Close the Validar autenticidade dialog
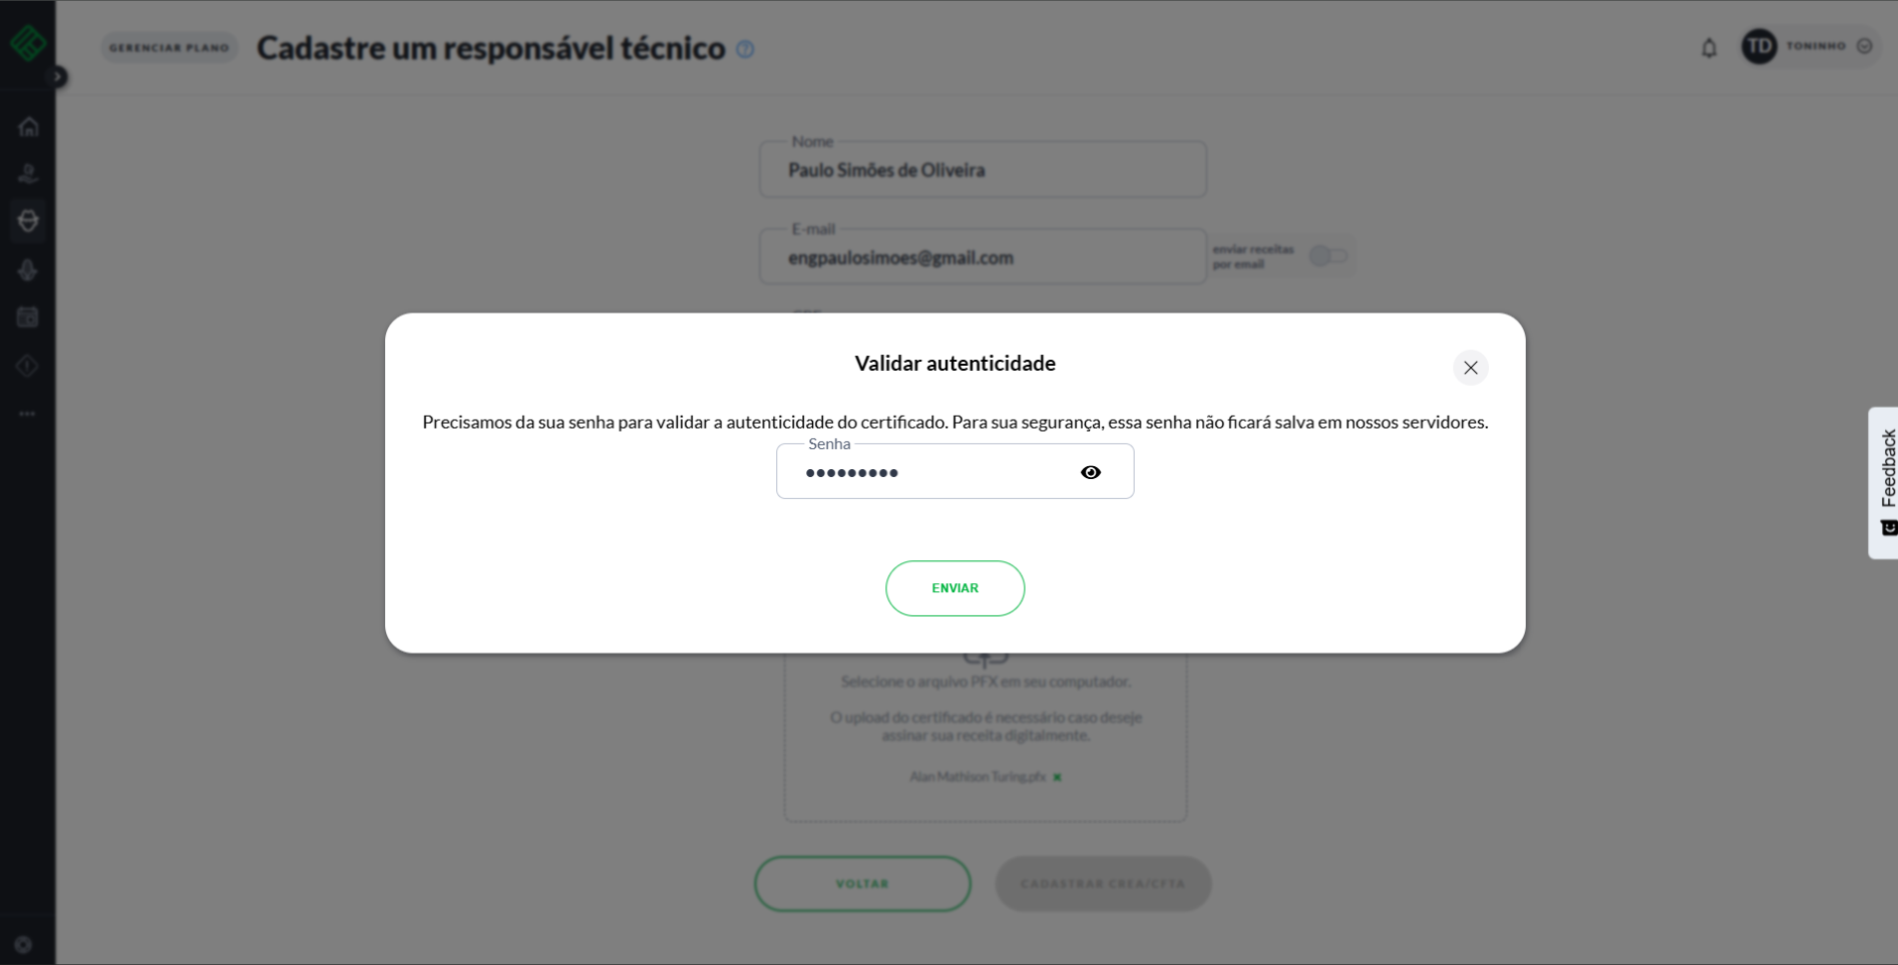Image resolution: width=1898 pixels, height=965 pixels. point(1470,368)
